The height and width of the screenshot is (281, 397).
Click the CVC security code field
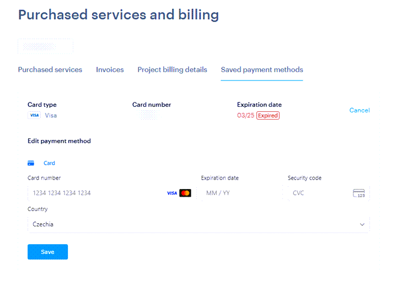(329, 193)
